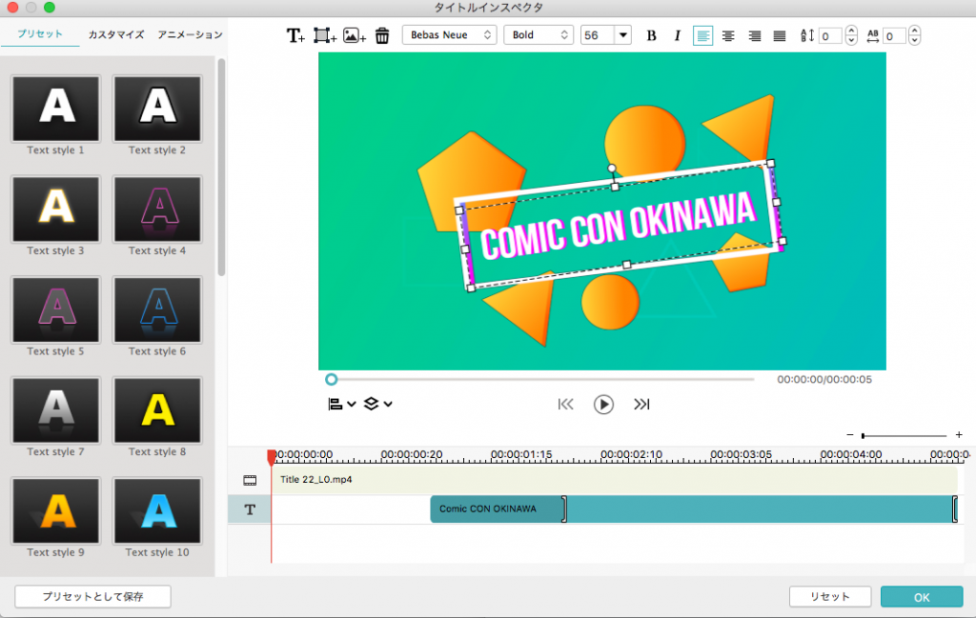Click the add image icon
Viewport: 976px width, 618px height.
[354, 35]
